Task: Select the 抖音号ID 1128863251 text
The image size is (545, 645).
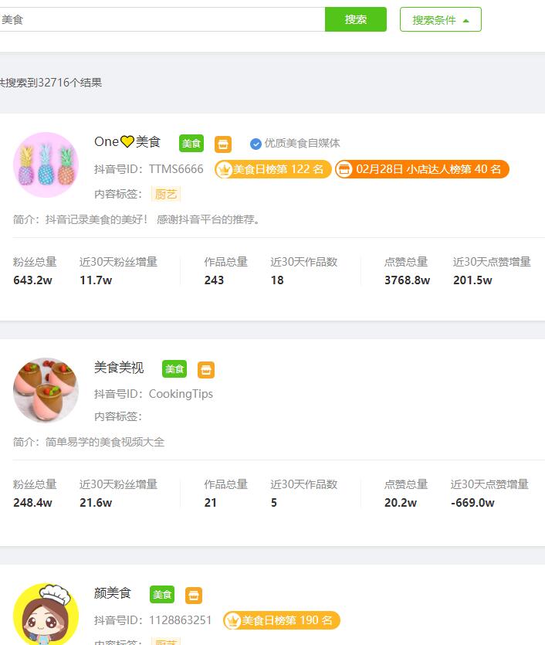Action: [153, 620]
